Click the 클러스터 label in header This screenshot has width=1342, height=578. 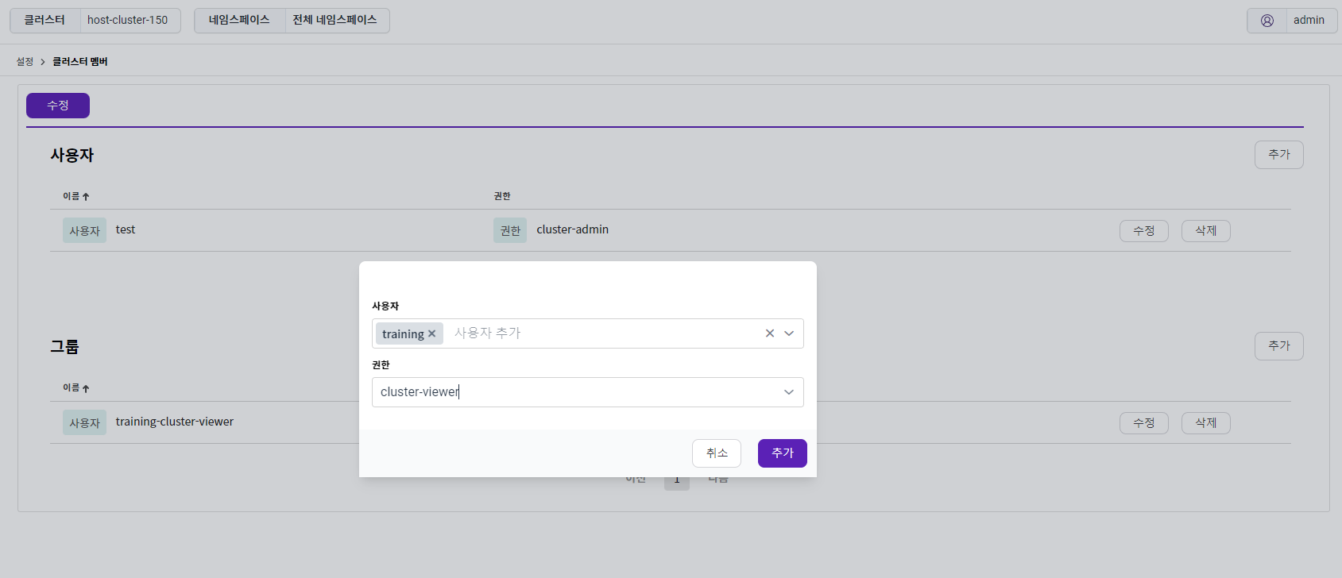(44, 21)
